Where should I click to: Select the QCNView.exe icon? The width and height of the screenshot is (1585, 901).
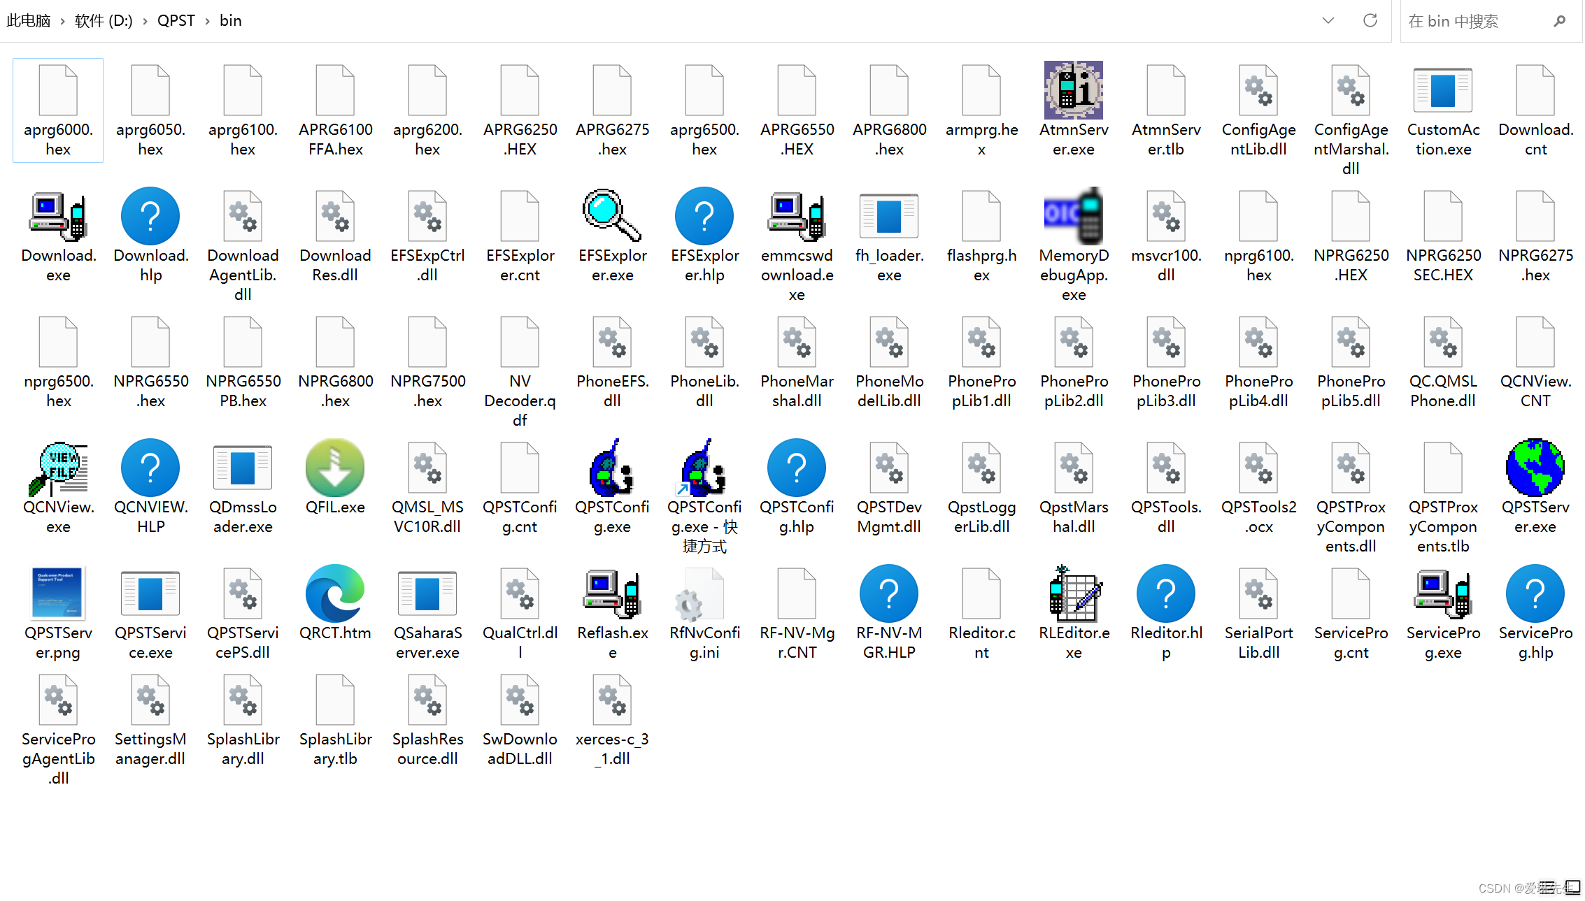[x=58, y=468]
